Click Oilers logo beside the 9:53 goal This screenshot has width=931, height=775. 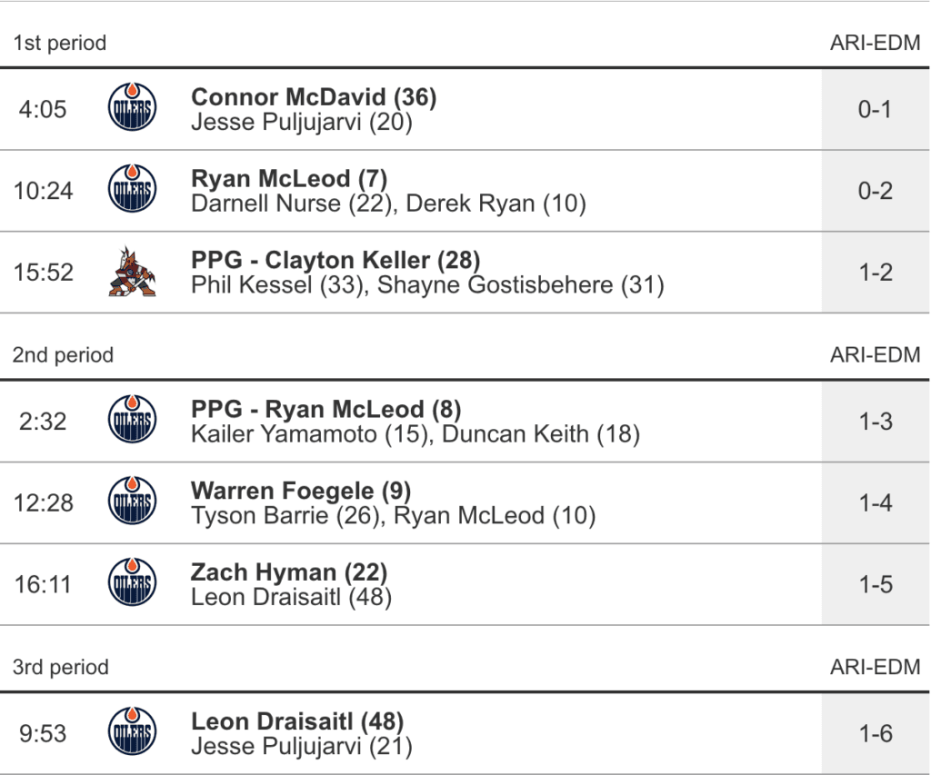tap(132, 733)
